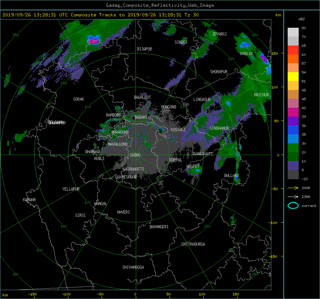Viewport: 320px width, 299px height.
Task: Click the YELLAPUR city label
Action: [71, 189]
